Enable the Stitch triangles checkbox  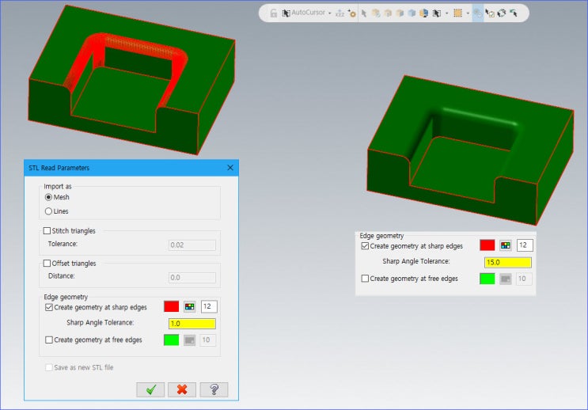click(47, 231)
